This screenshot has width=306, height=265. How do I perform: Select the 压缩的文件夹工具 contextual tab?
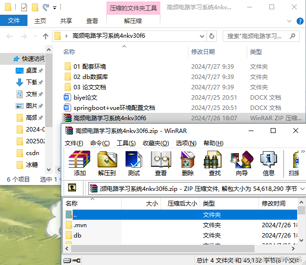click(133, 8)
